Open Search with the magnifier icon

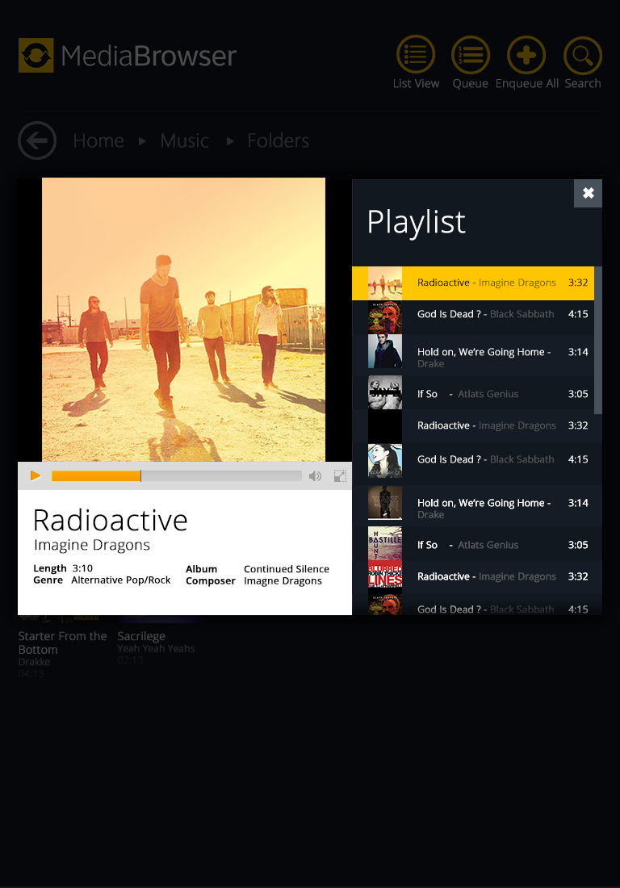tap(583, 56)
